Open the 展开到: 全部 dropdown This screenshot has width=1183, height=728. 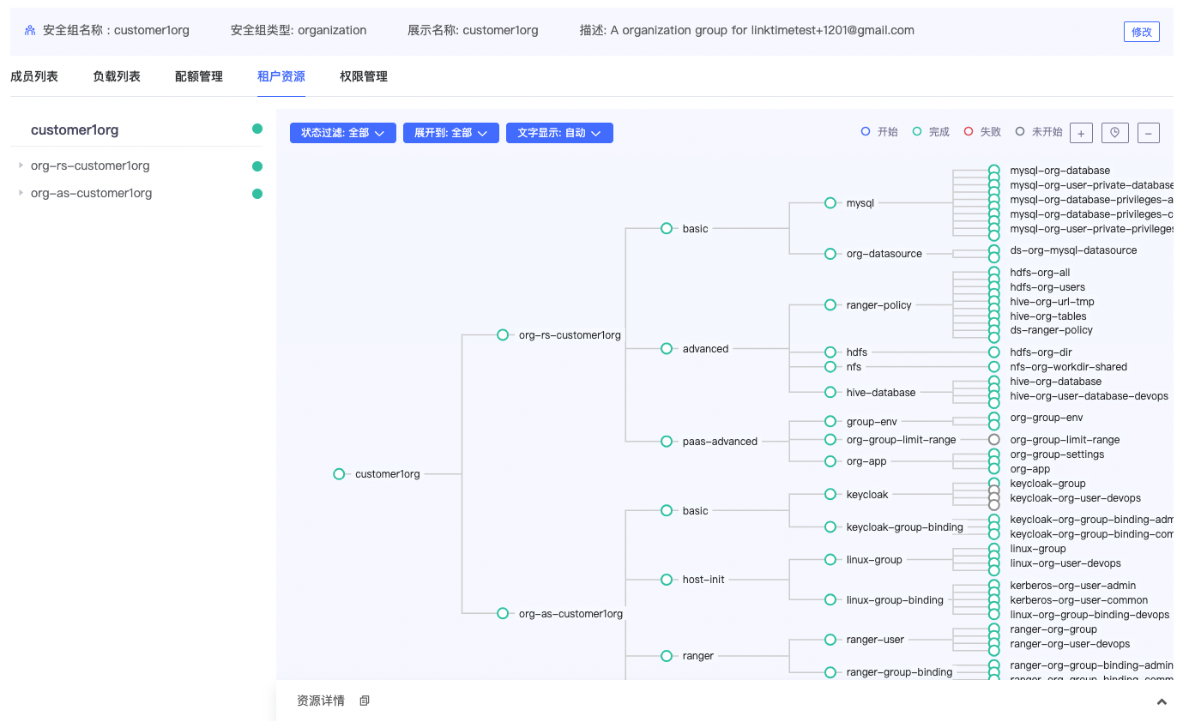click(451, 133)
